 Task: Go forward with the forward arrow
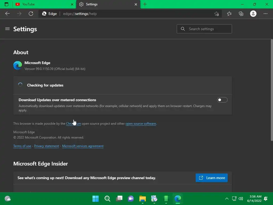[19, 14]
